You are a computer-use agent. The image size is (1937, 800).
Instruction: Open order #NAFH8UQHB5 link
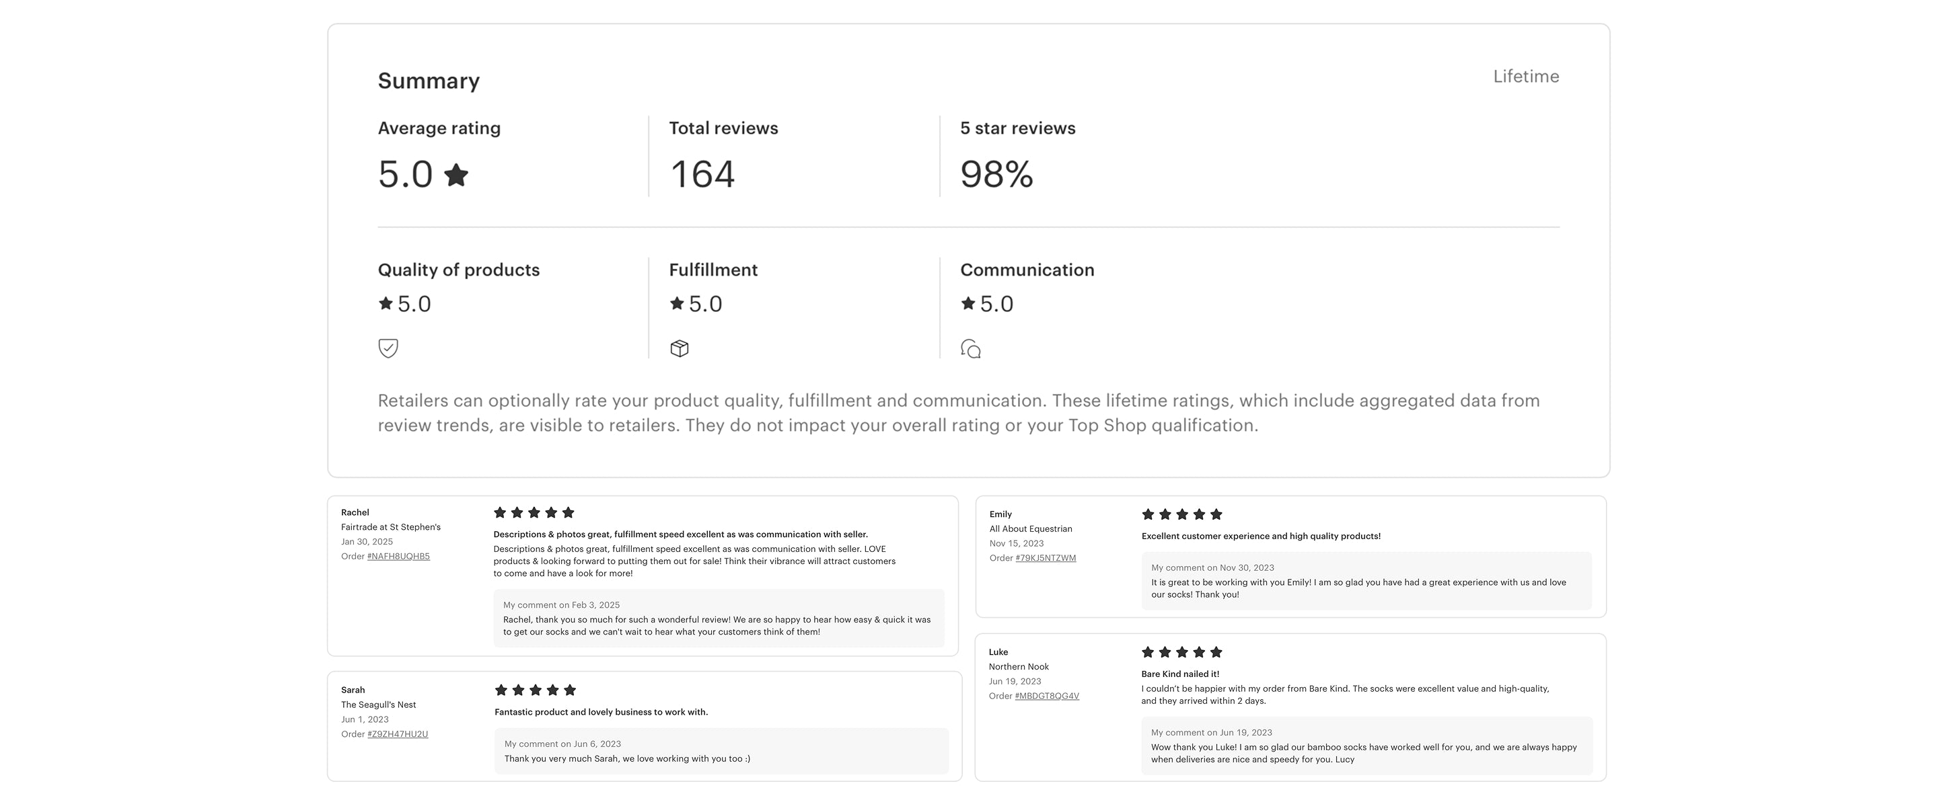coord(398,557)
